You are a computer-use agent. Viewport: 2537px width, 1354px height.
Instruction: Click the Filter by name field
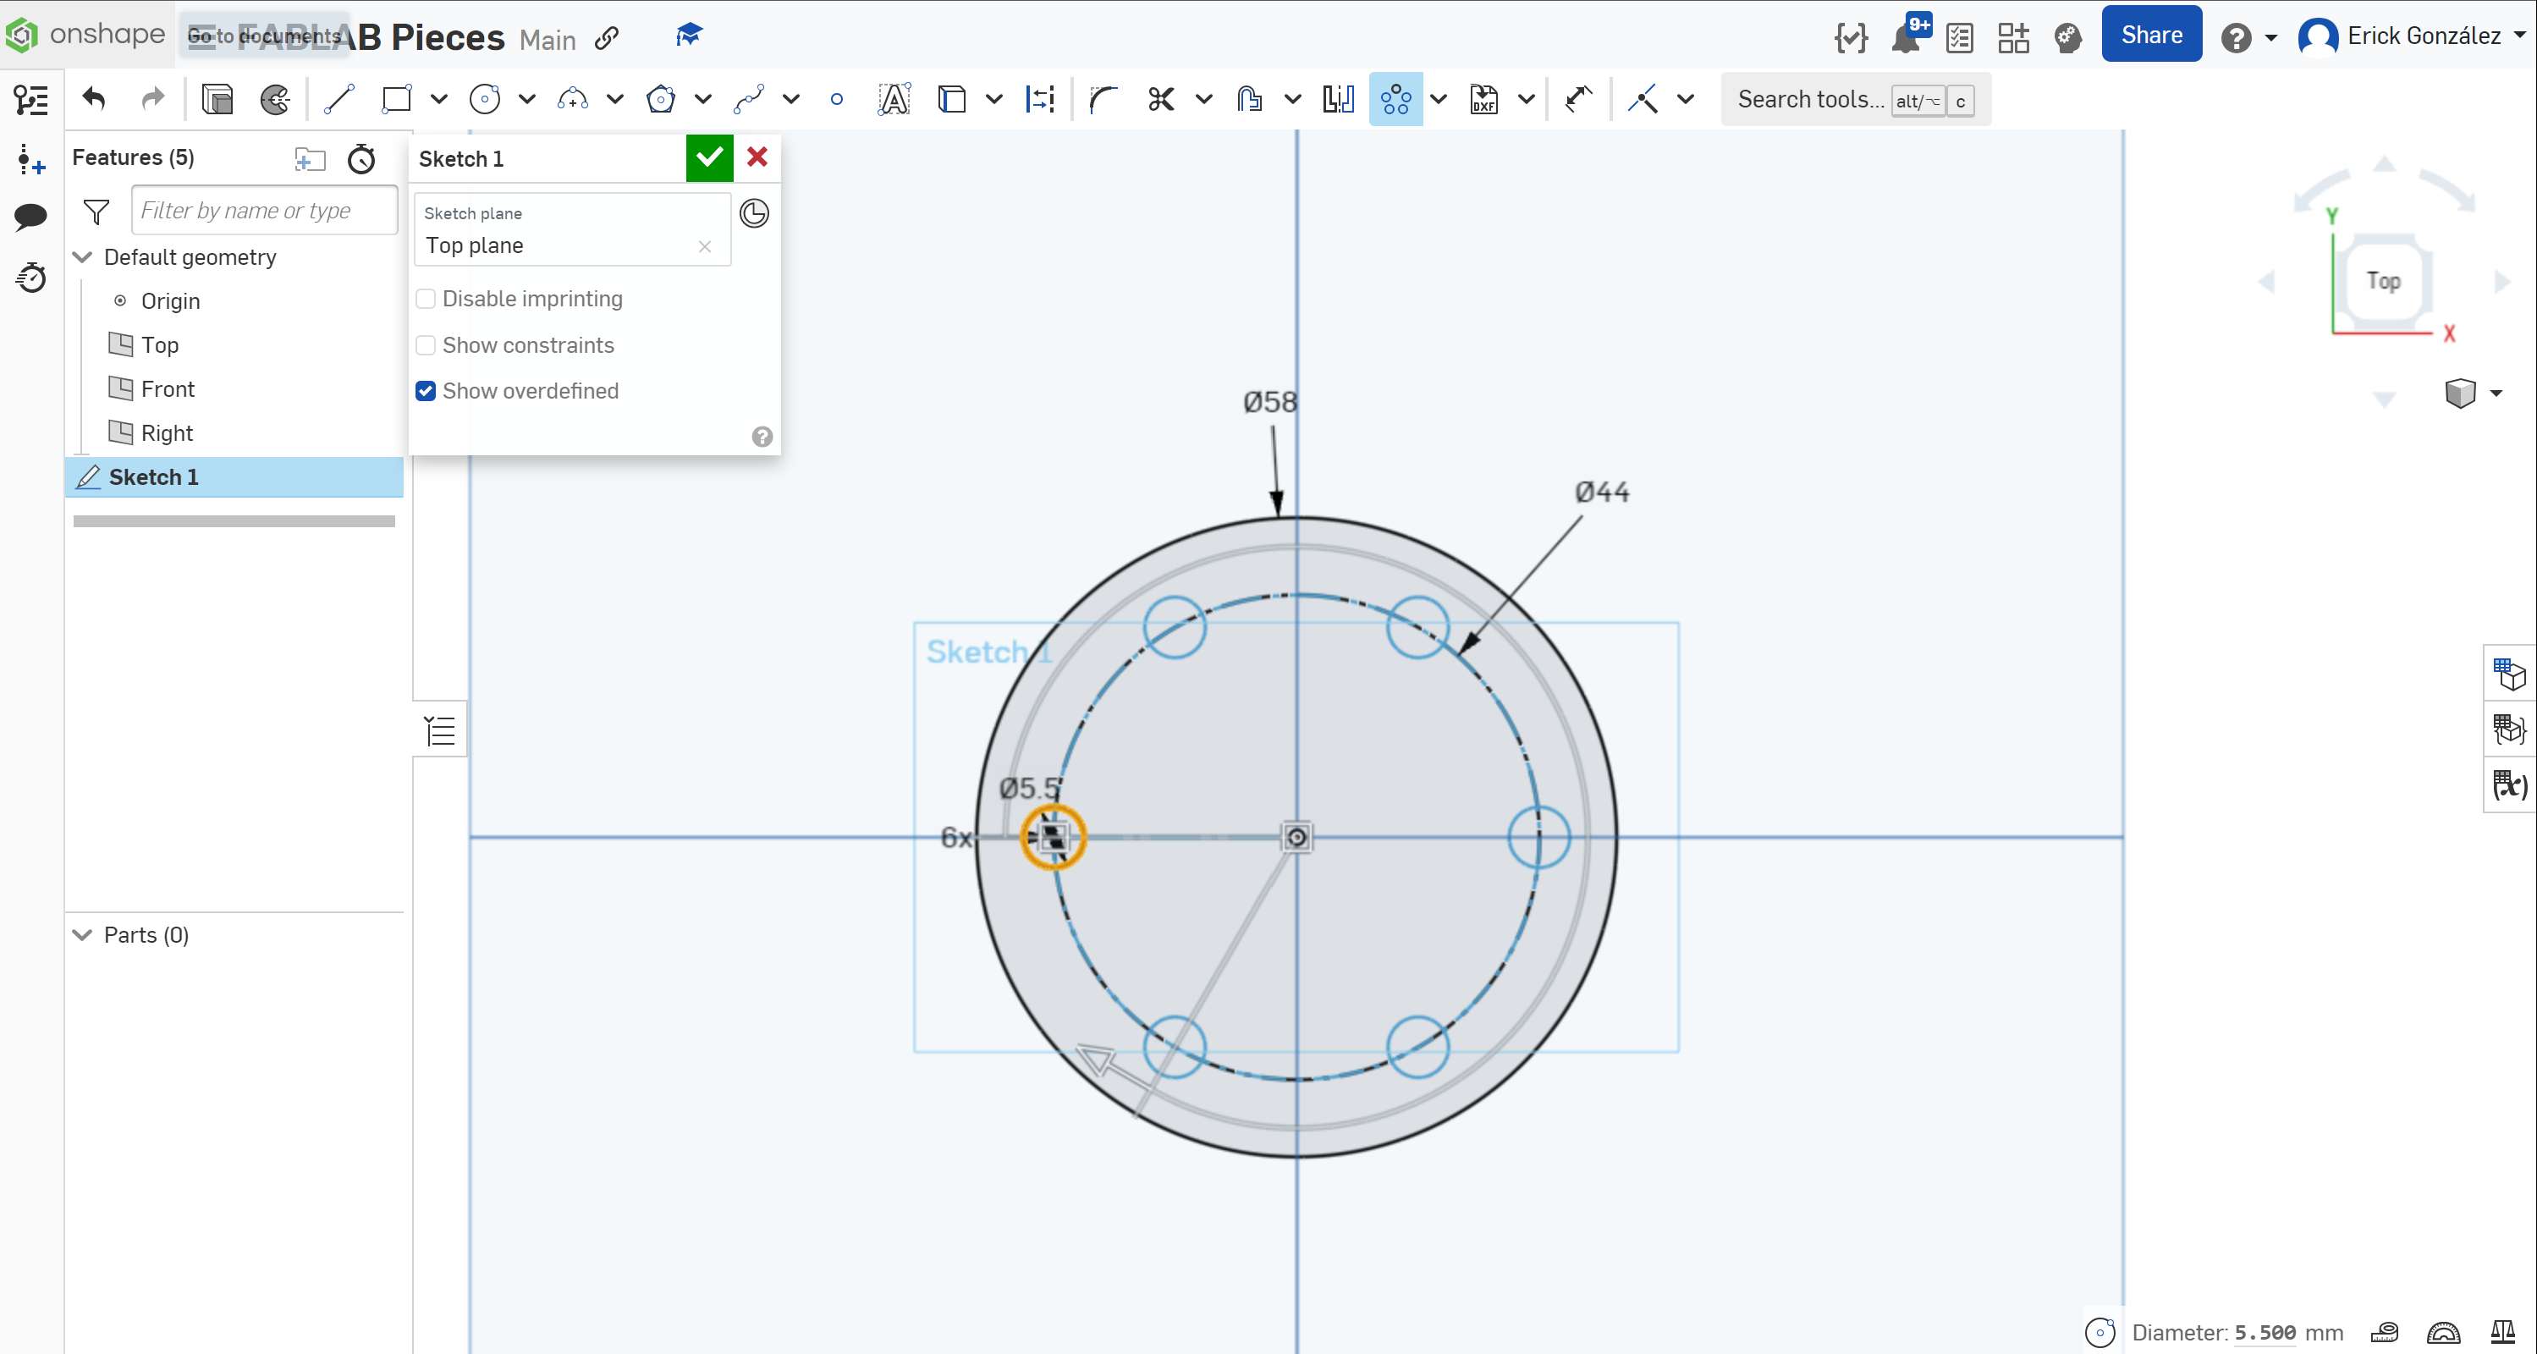coord(264,211)
